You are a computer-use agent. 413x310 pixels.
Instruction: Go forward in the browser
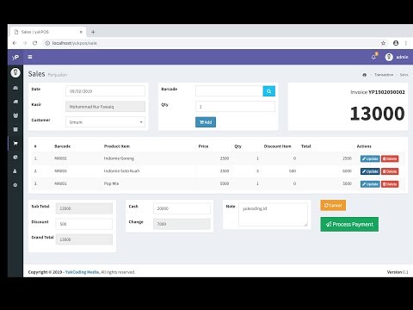[25, 43]
